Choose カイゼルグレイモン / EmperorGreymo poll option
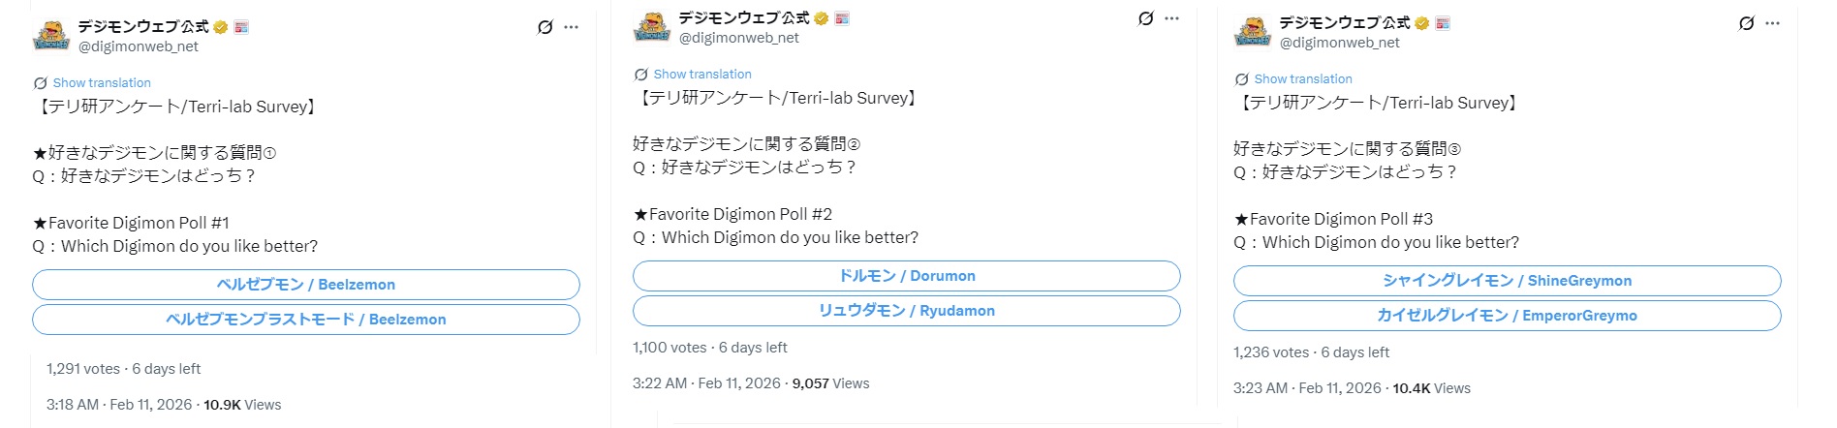 pos(1508,316)
